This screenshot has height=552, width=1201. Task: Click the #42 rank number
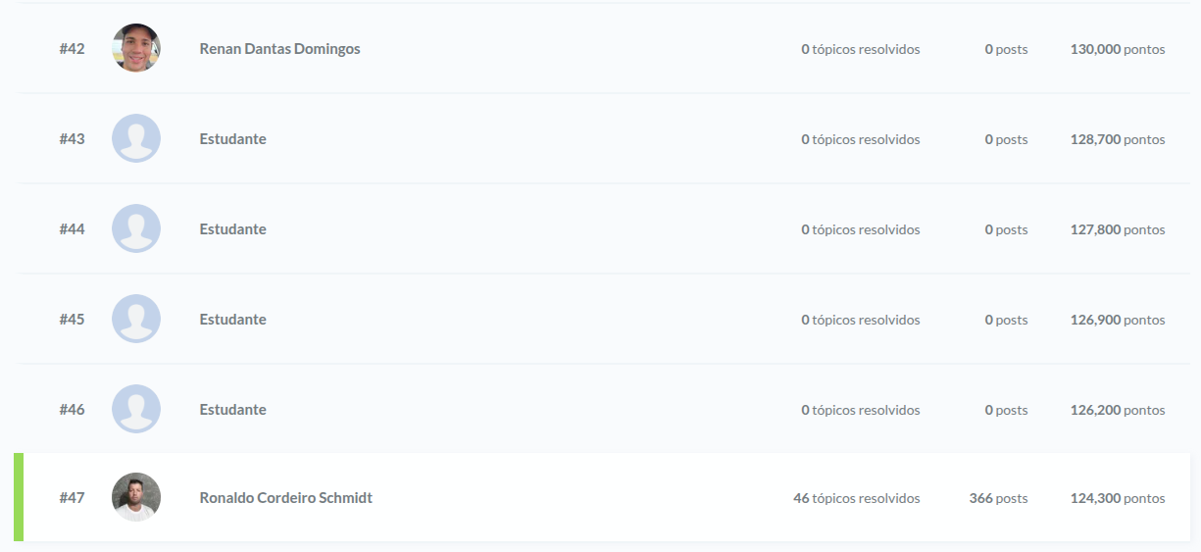click(x=72, y=49)
